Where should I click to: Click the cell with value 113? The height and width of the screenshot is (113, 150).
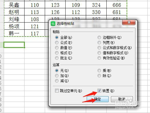point(35,12)
